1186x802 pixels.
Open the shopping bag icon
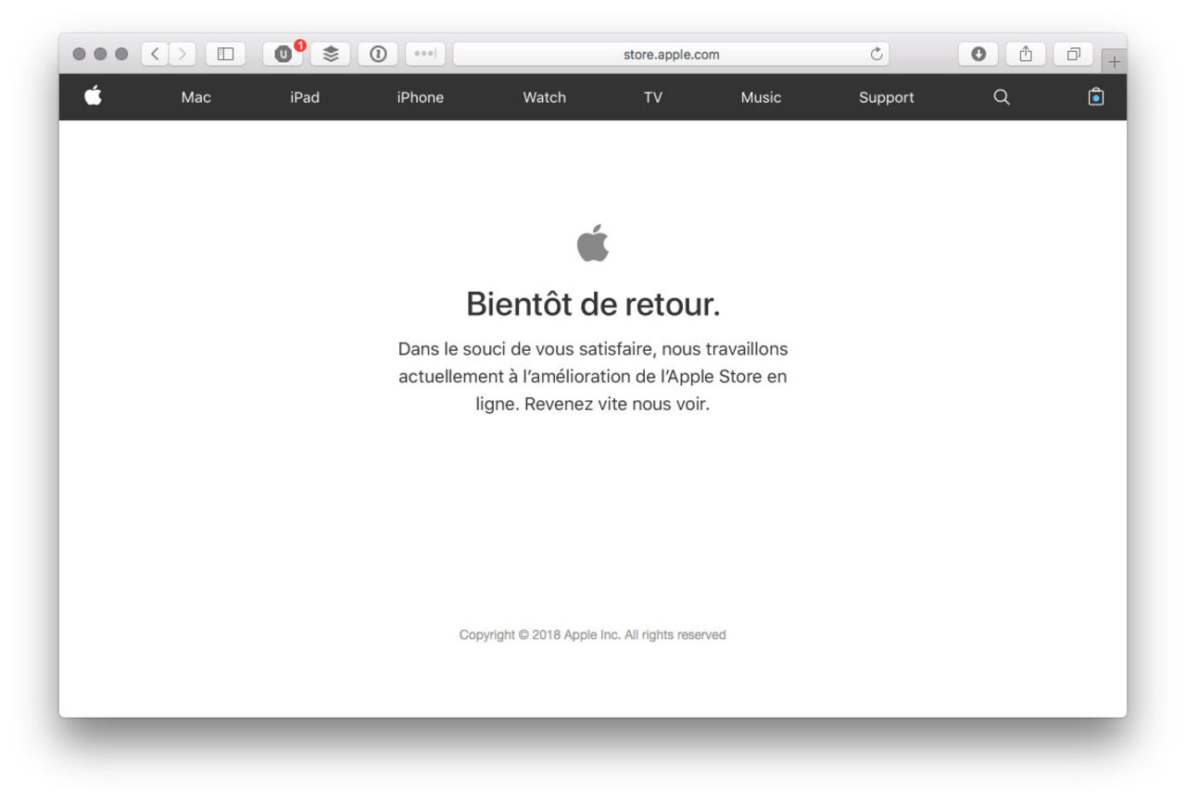coord(1095,96)
